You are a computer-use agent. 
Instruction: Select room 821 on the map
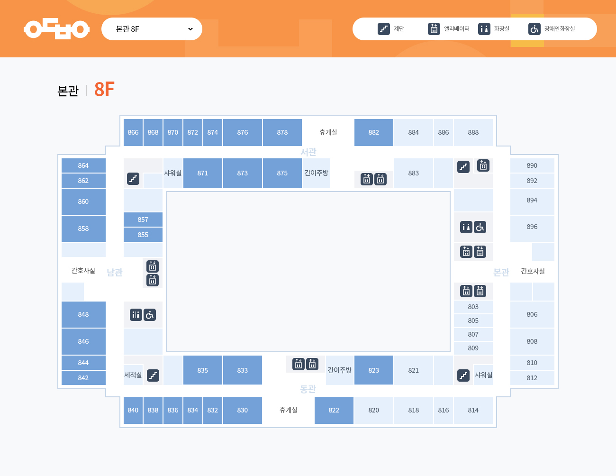(x=414, y=370)
